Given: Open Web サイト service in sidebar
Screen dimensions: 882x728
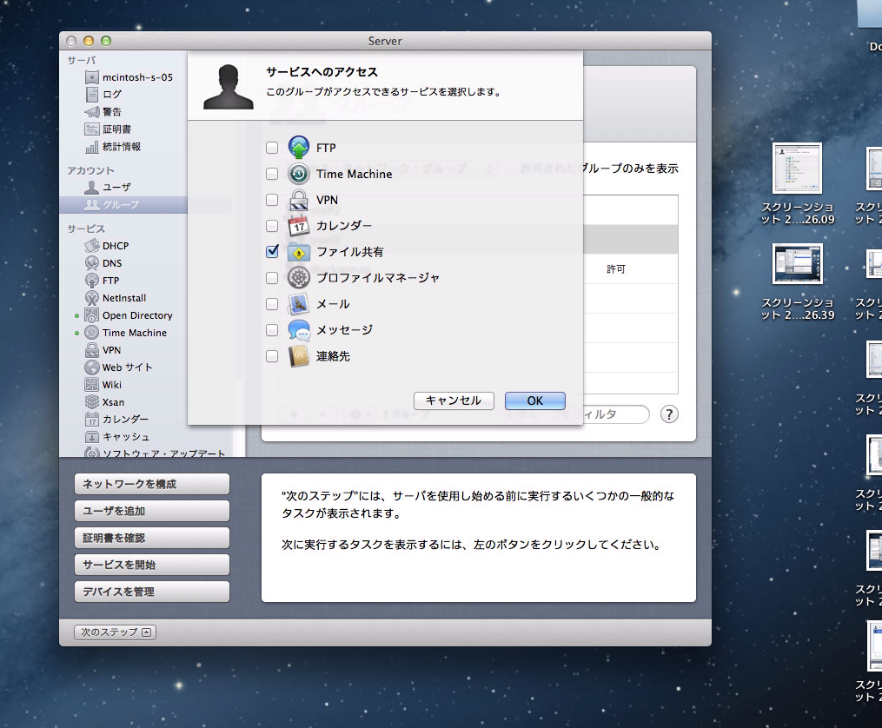Looking at the screenshot, I should pos(119,367).
